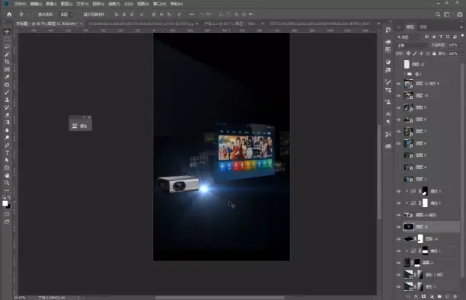Select the Move tool in toolbar
This screenshot has height=300, width=466.
pyautogui.click(x=7, y=31)
